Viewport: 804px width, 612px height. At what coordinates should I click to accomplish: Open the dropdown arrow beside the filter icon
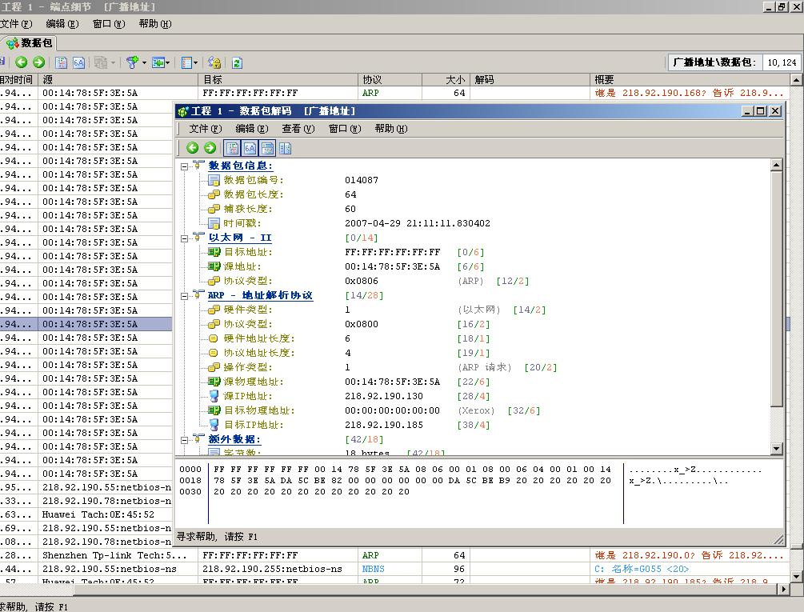coord(144,62)
